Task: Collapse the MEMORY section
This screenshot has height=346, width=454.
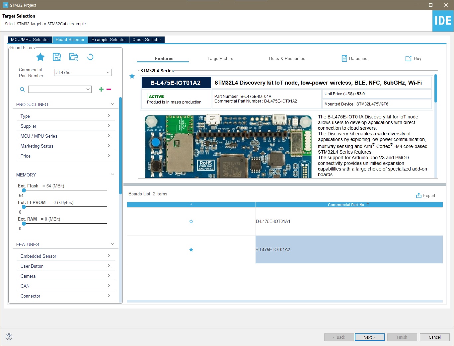Action: coord(113,174)
